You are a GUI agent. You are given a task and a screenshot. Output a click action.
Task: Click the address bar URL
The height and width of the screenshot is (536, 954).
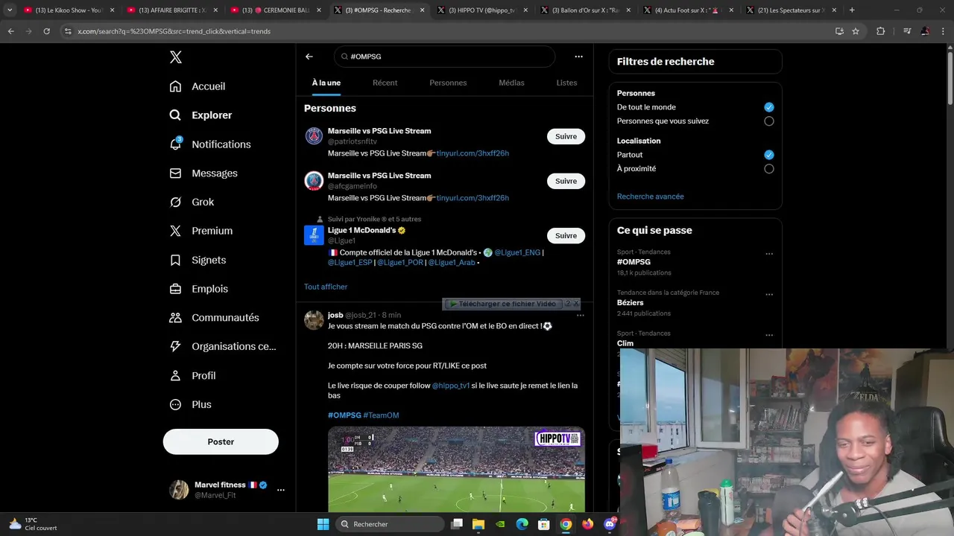point(174,31)
